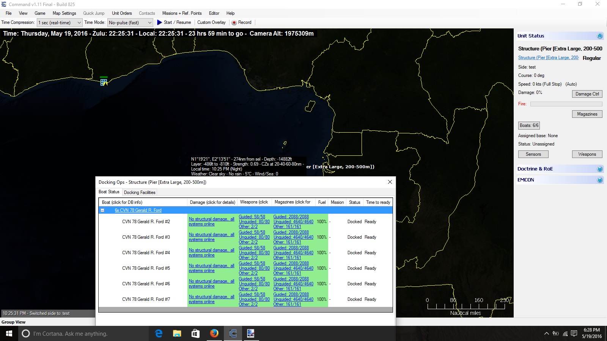This screenshot has height=341, width=607.
Task: Click the Magazines button
Action: (587, 114)
